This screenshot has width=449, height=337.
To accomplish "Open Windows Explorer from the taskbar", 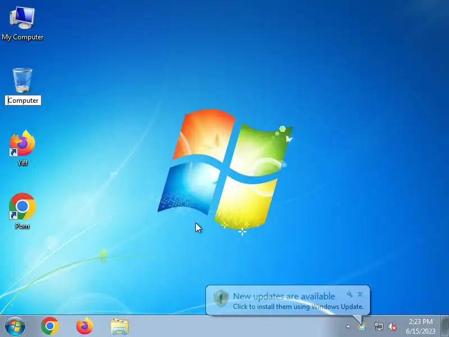I will [120, 326].
